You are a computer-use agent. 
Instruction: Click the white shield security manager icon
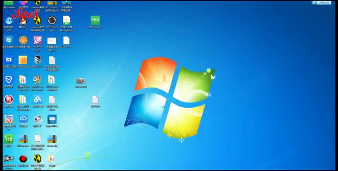pos(9,80)
